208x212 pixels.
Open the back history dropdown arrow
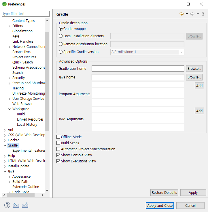(x=187, y=14)
